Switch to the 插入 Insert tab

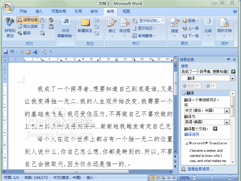(39, 11)
